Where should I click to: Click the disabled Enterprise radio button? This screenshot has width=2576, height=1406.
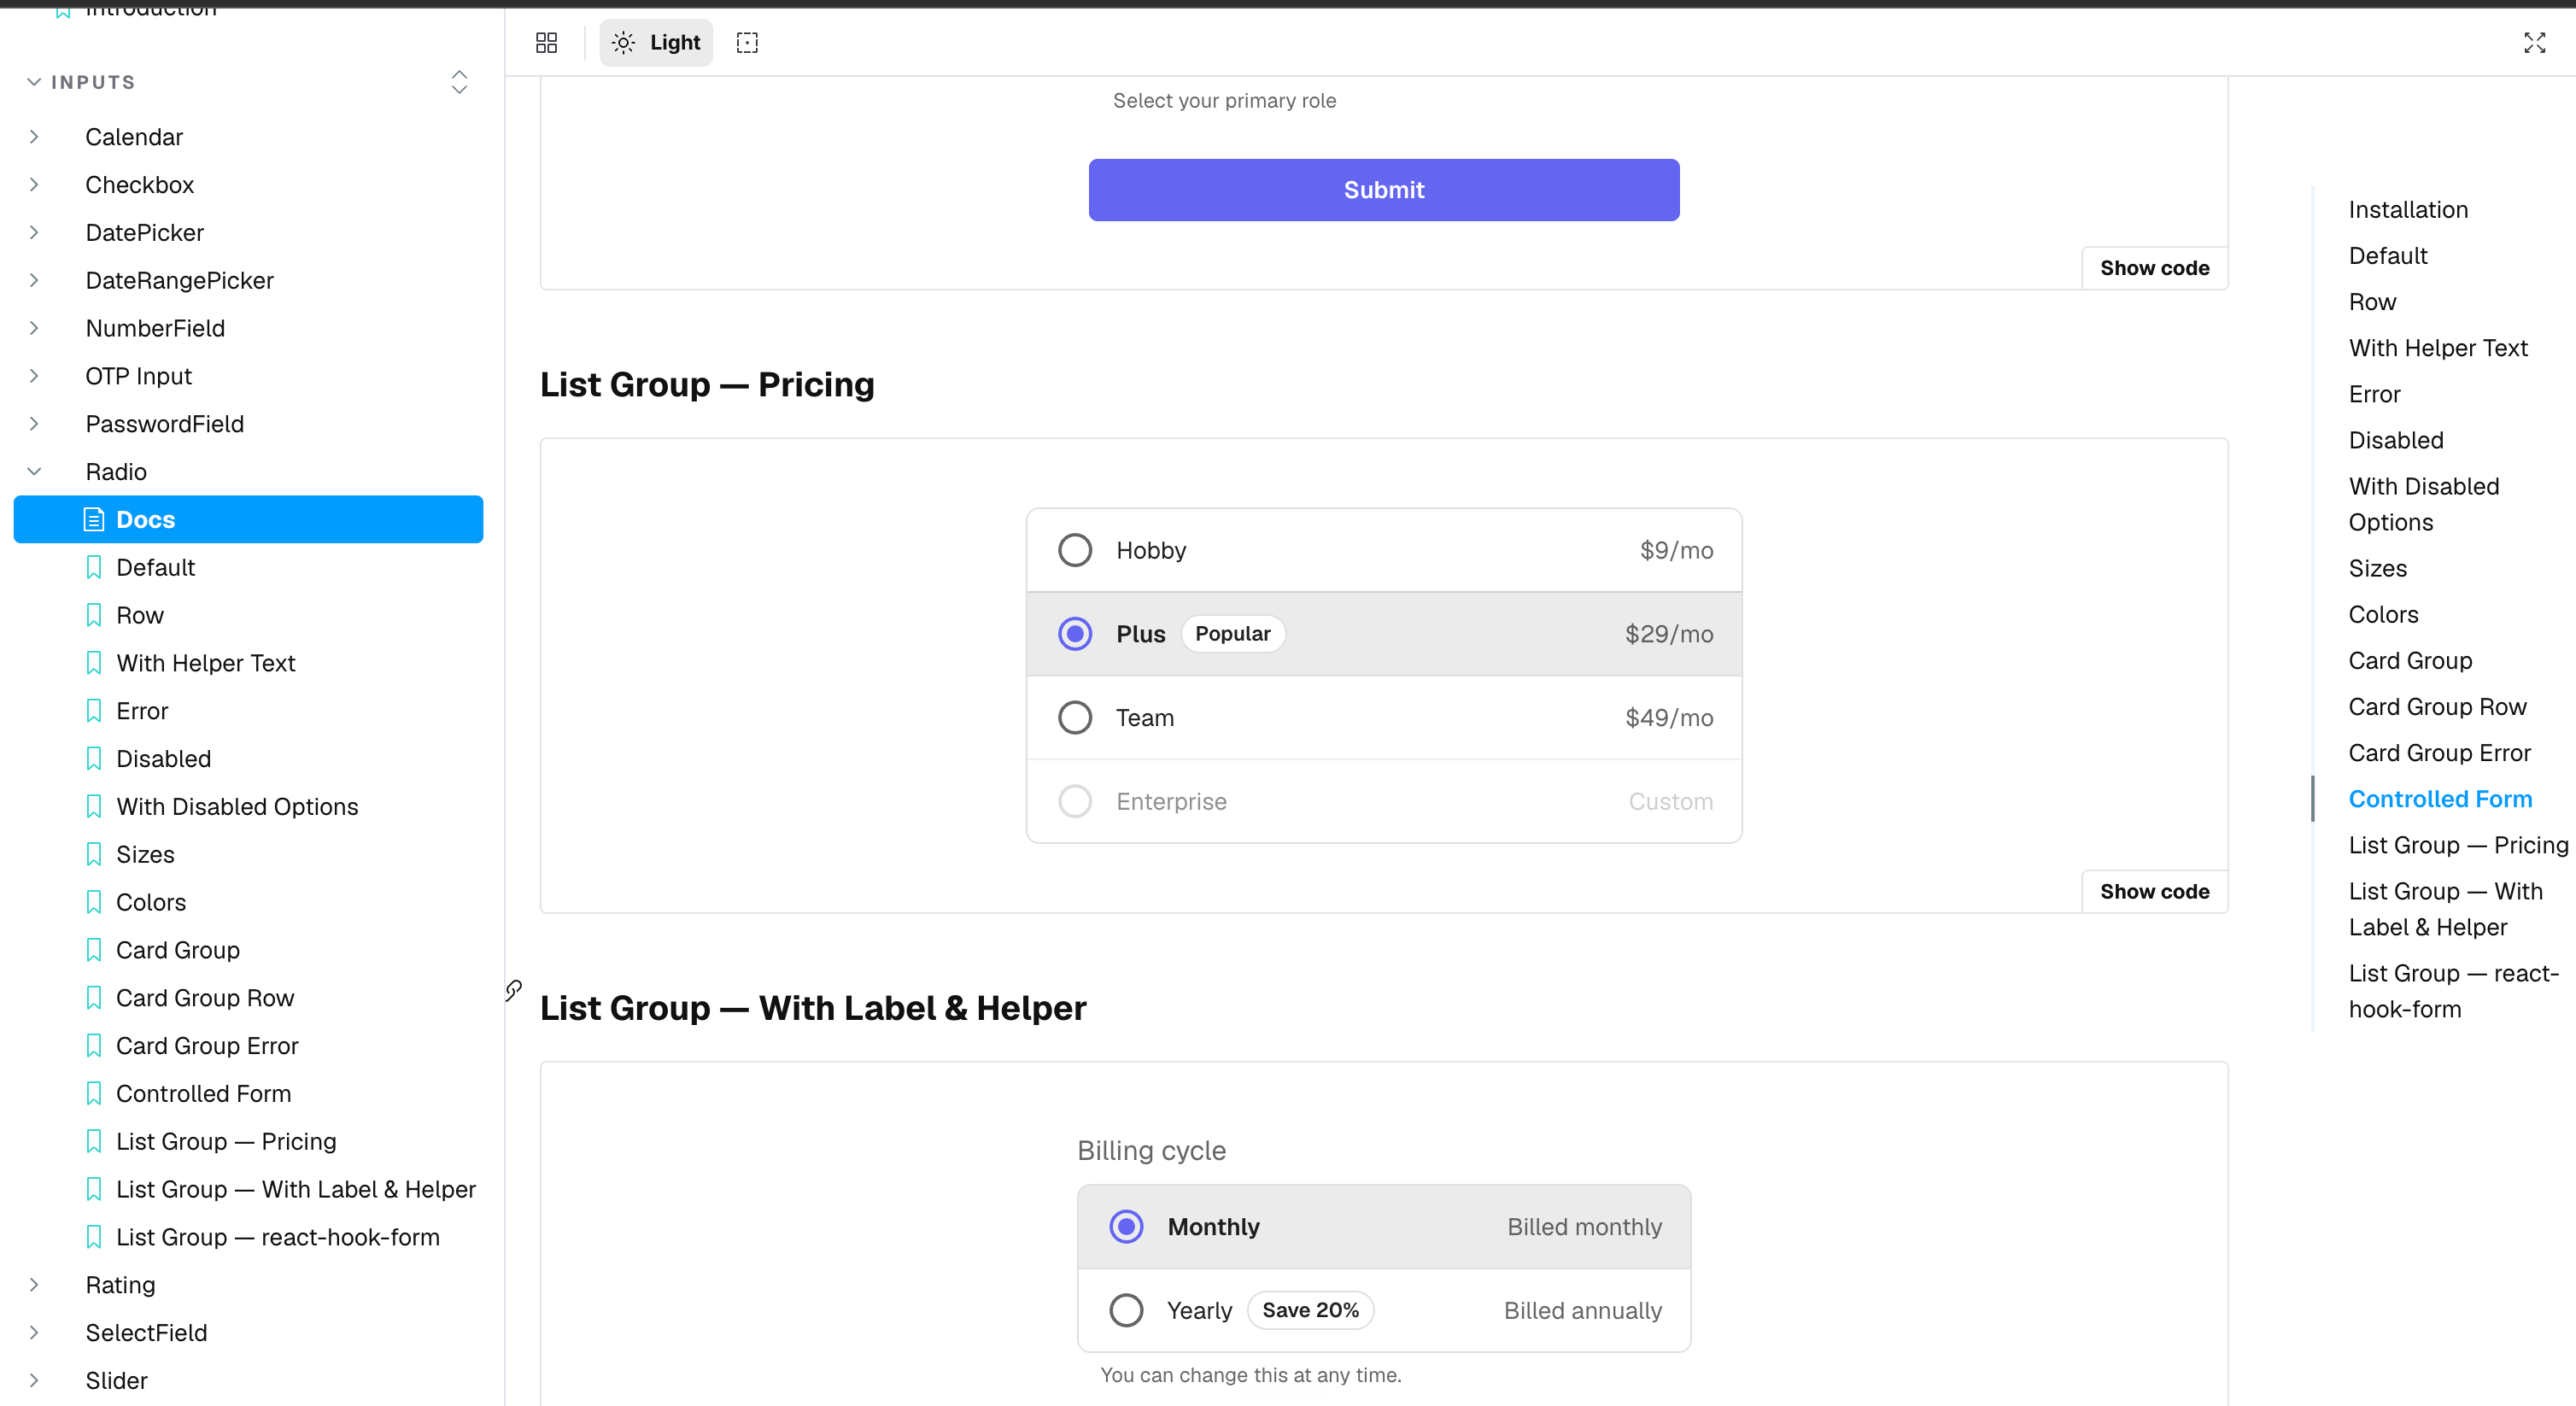tap(1075, 802)
